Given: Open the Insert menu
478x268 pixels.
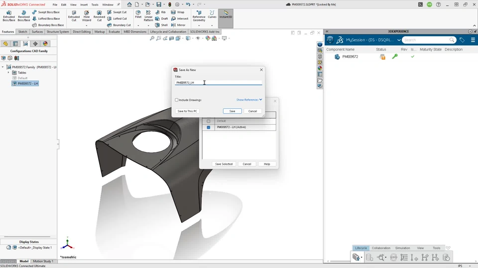Looking at the screenshot, I should [84, 4].
